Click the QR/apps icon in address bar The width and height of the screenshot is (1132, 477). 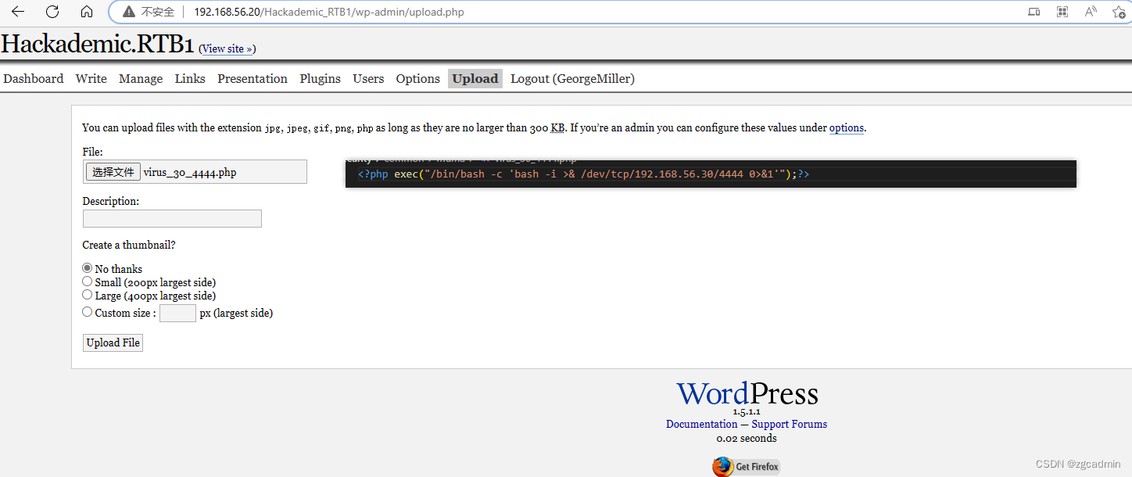click(1062, 12)
